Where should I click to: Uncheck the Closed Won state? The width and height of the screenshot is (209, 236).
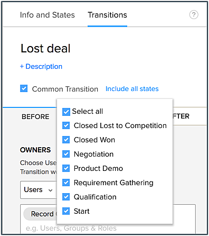pos(66,140)
